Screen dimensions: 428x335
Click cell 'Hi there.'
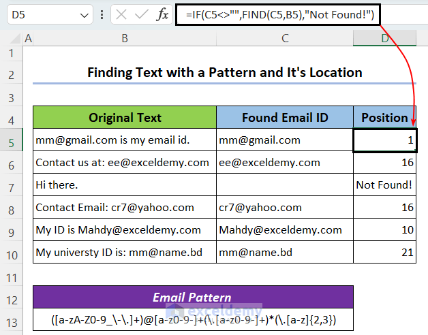tap(125, 185)
